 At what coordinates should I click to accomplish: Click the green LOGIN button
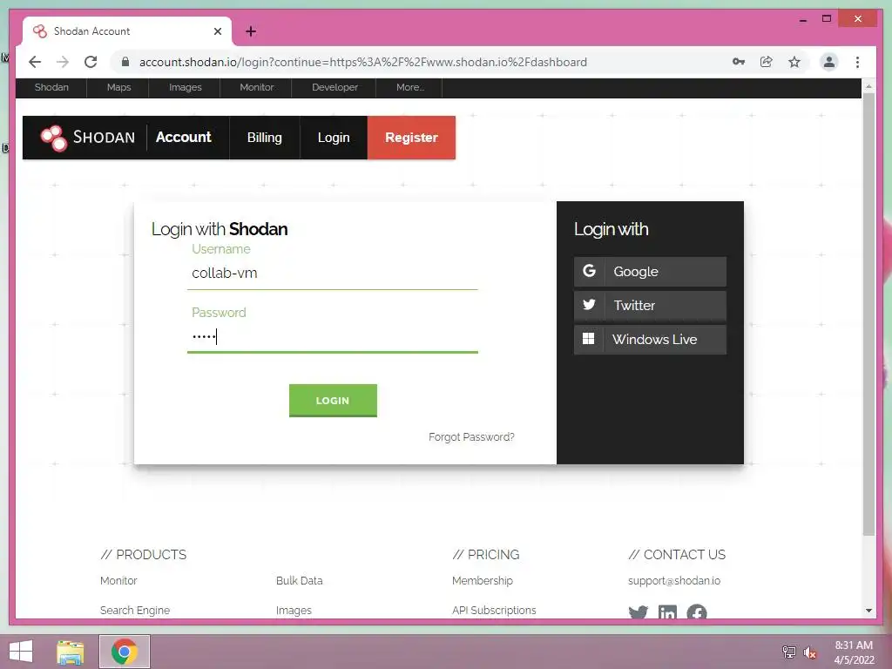coord(333,401)
